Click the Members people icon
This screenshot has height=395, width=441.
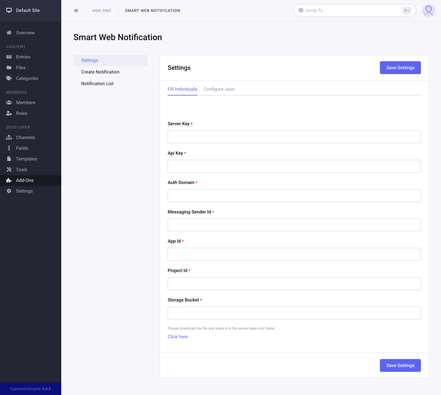point(9,102)
